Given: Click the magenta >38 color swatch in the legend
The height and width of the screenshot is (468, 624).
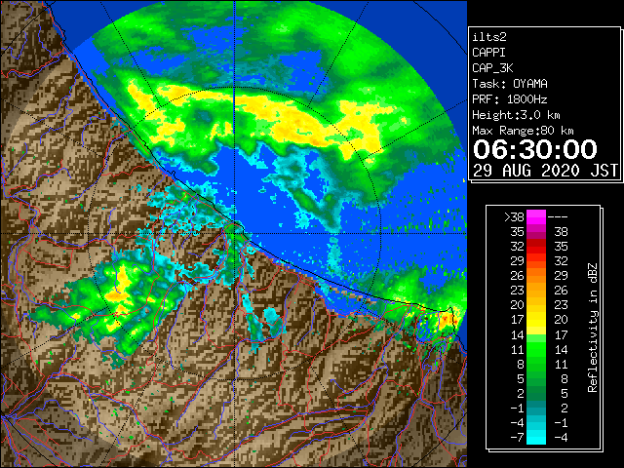Looking at the screenshot, I should 536,217.
